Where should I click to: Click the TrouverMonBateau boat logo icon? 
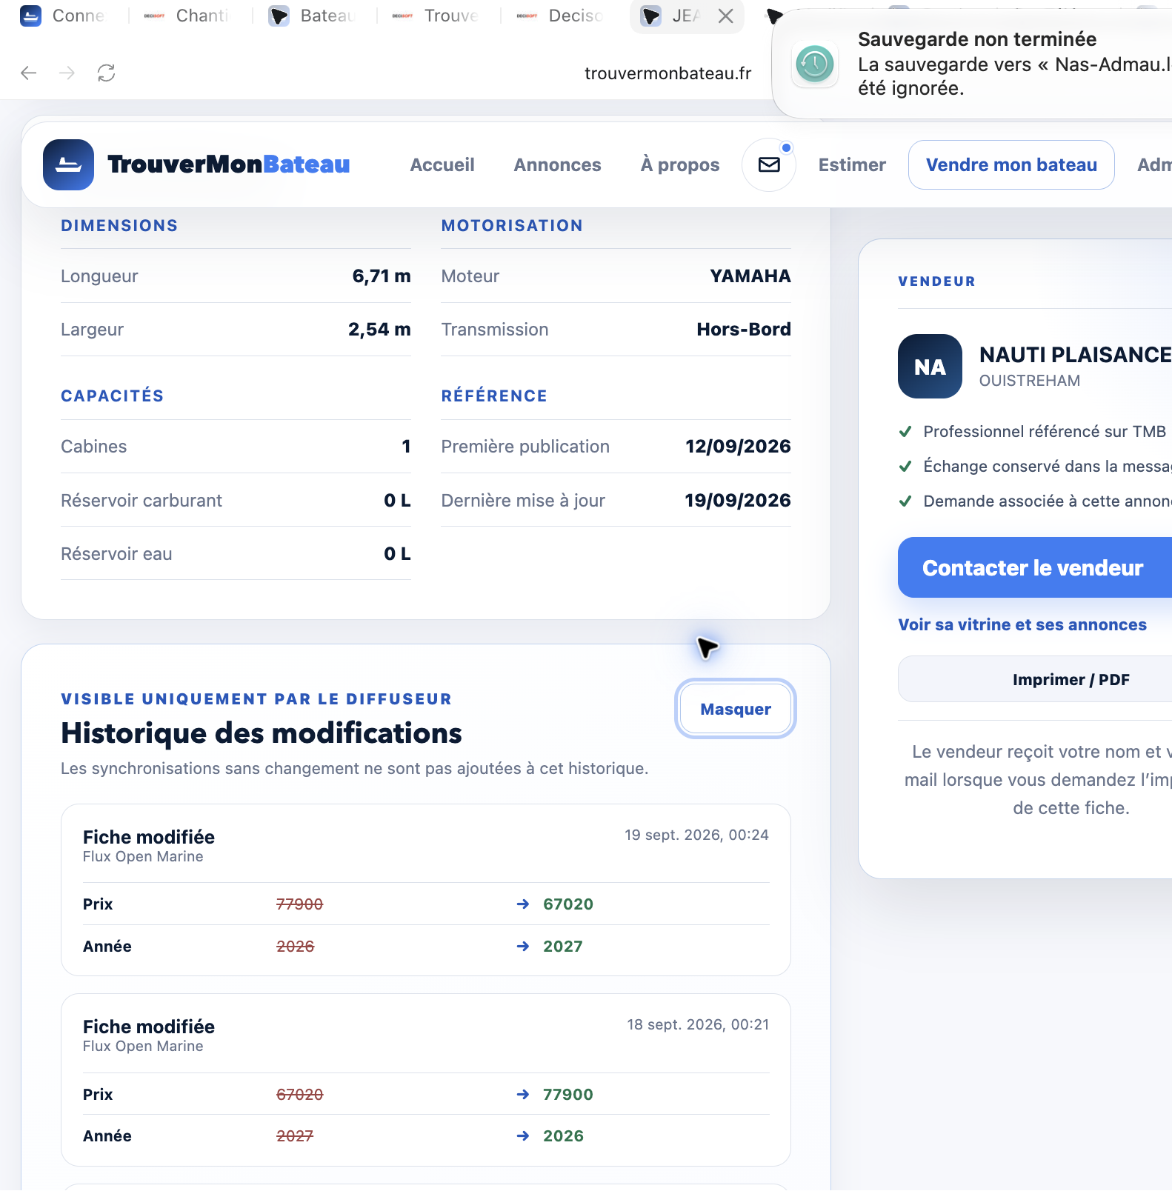coord(68,164)
